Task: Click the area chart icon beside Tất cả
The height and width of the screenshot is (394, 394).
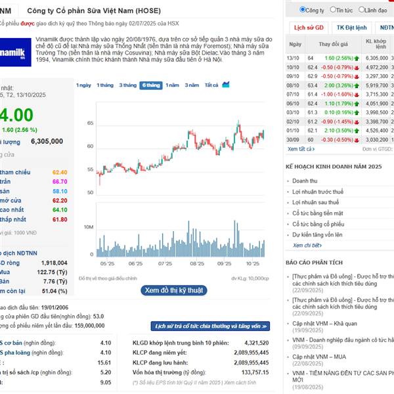Action: 226,85
